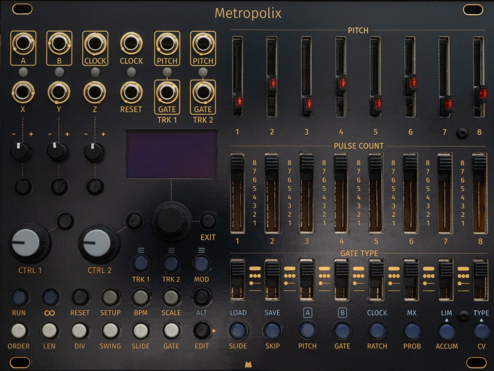Click the unframed CLOCK jack
Screen dimensions: 494x371
[x=131, y=44]
